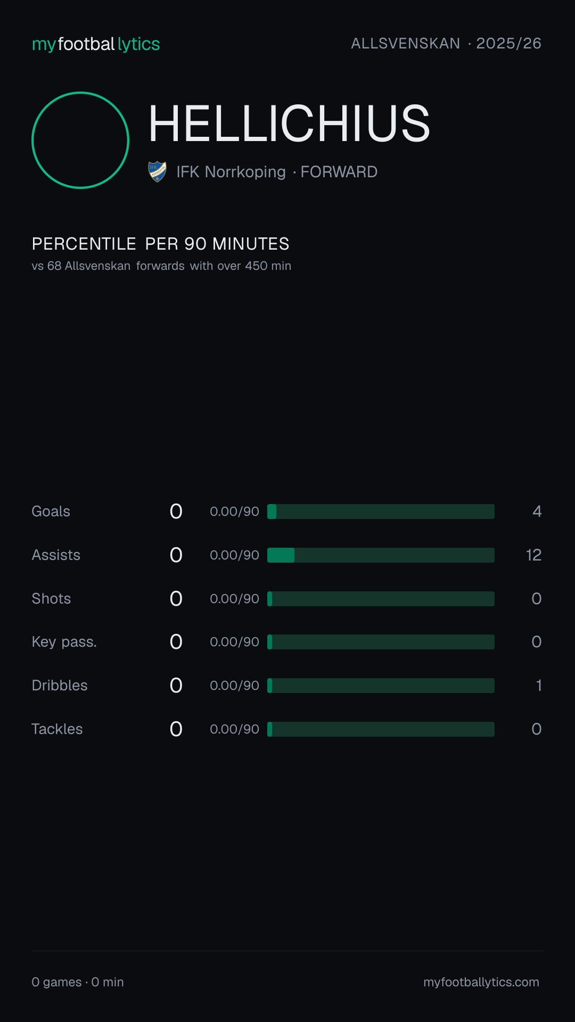Click the empty player avatar circle

tap(80, 140)
